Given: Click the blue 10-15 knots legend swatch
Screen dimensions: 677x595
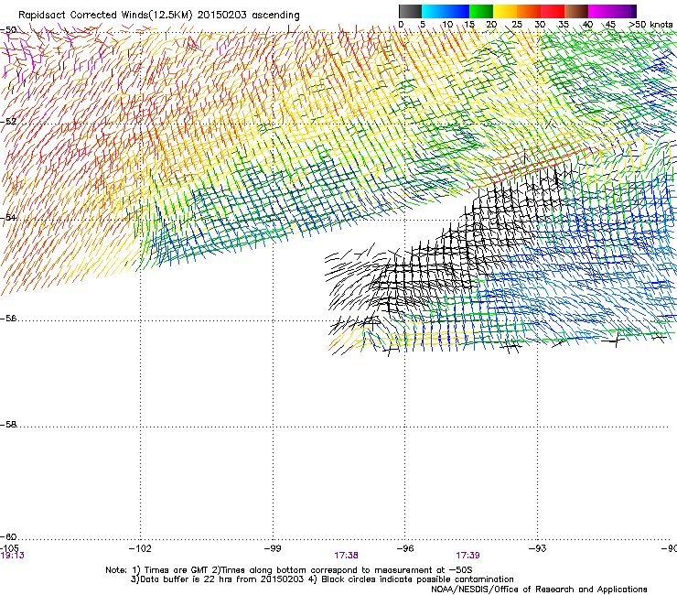Looking at the screenshot, I should (457, 11).
